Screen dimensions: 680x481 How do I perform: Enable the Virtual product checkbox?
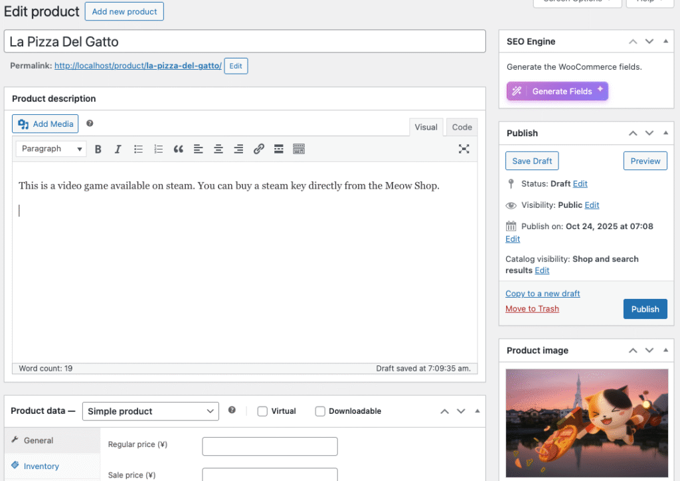263,411
